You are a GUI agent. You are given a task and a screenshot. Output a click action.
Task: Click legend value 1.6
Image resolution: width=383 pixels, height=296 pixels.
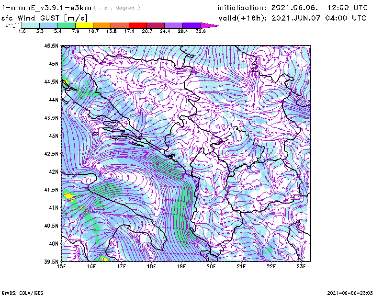click(x=22, y=31)
